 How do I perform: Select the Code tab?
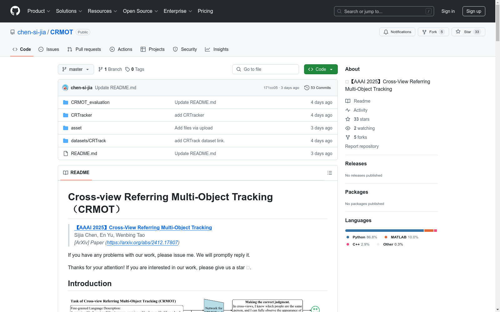click(22, 49)
